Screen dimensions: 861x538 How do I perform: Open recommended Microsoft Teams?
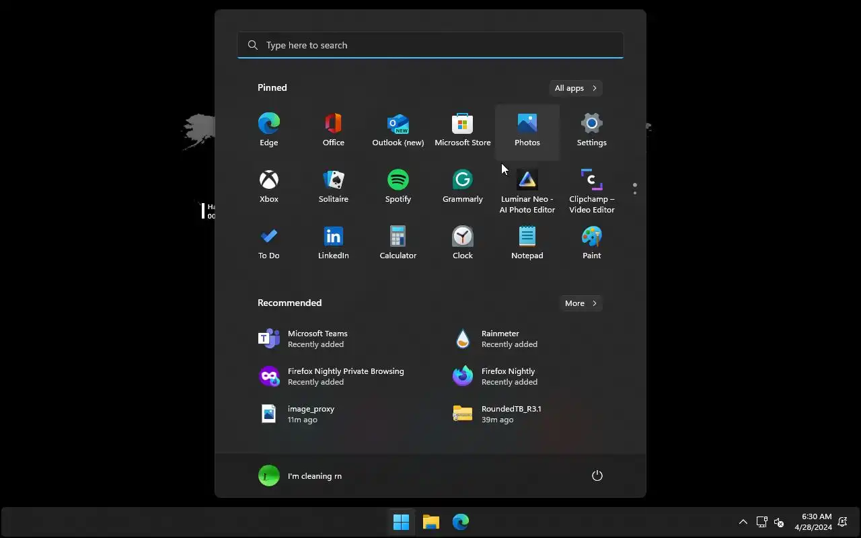[334, 338]
